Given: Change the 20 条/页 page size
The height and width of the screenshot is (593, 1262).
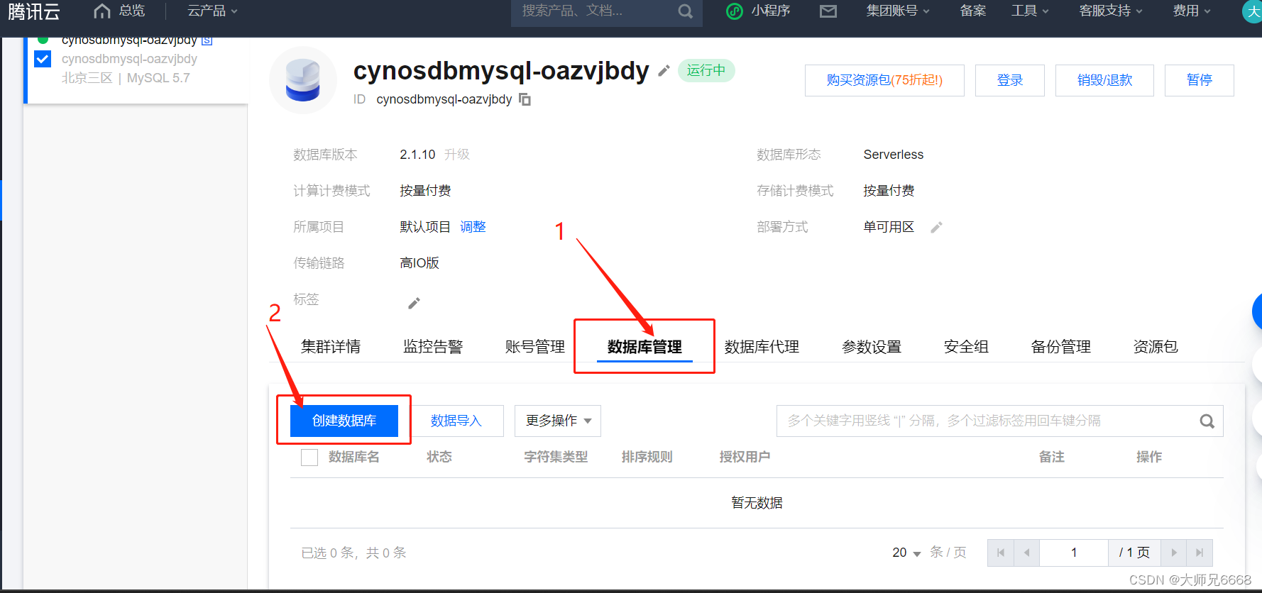Looking at the screenshot, I should 906,553.
